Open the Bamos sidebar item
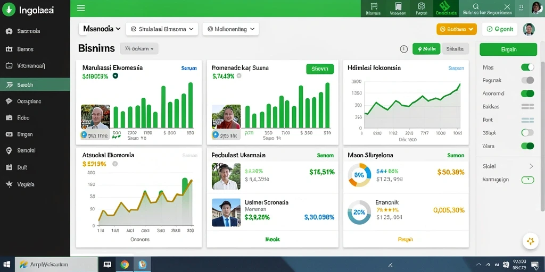545x272 pixels. point(35,49)
